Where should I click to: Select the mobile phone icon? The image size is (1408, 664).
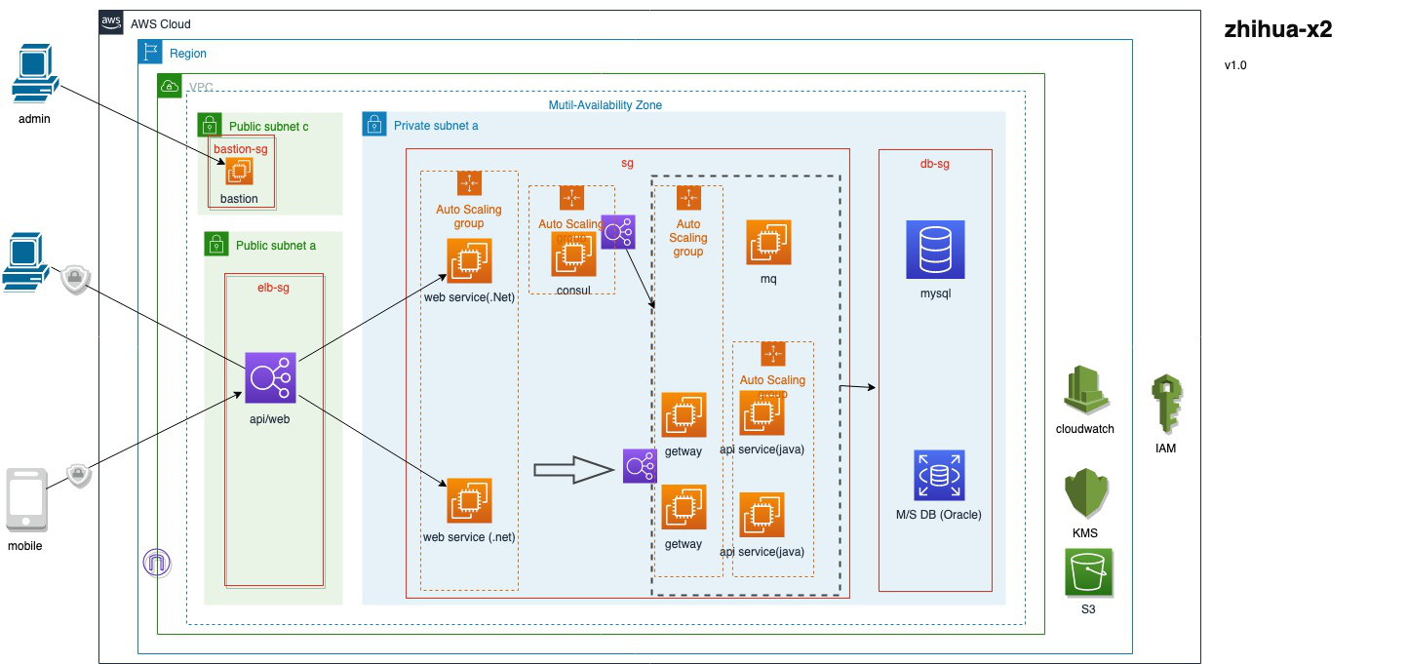pyautogui.click(x=26, y=500)
